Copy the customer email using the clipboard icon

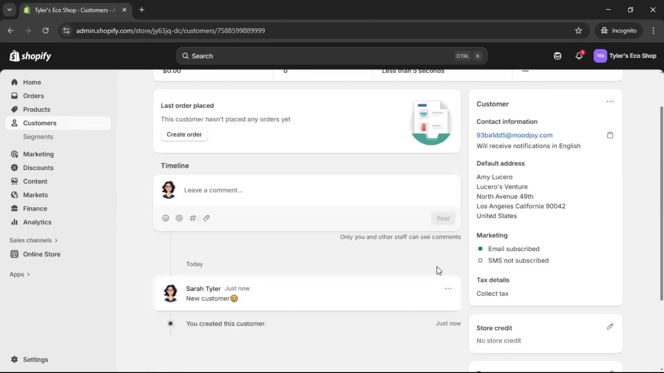click(610, 135)
